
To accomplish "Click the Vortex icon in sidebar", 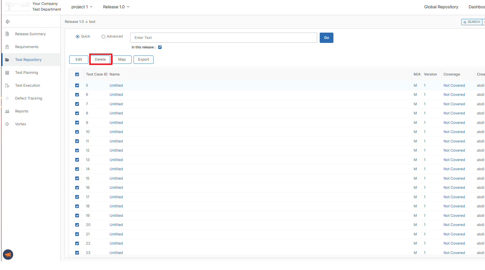I will [7, 124].
